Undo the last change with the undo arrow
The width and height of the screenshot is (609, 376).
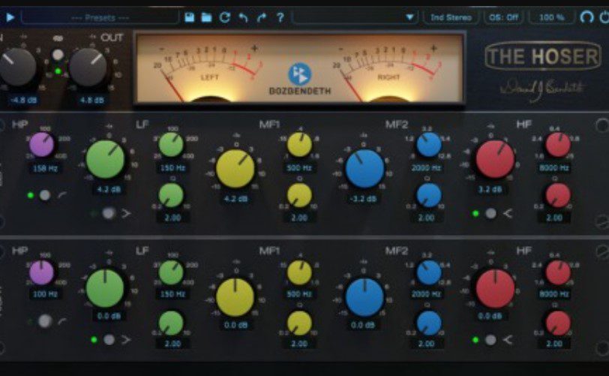point(244,17)
